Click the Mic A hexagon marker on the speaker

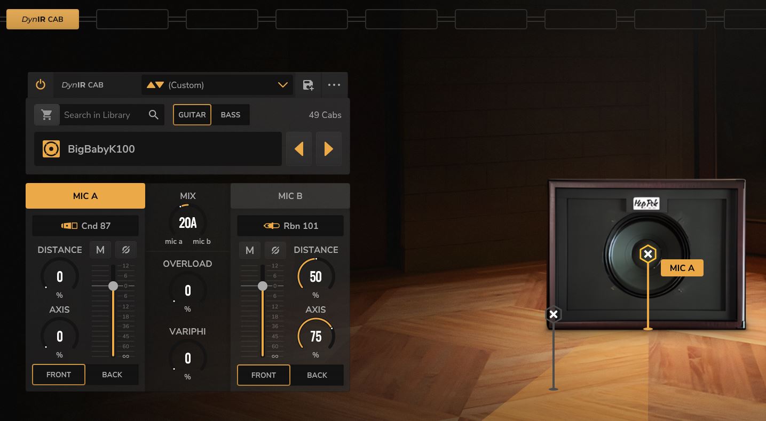click(x=648, y=254)
